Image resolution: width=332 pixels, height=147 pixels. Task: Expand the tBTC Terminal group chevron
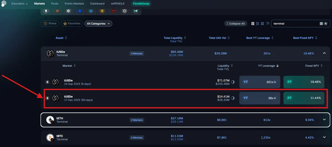(324, 137)
